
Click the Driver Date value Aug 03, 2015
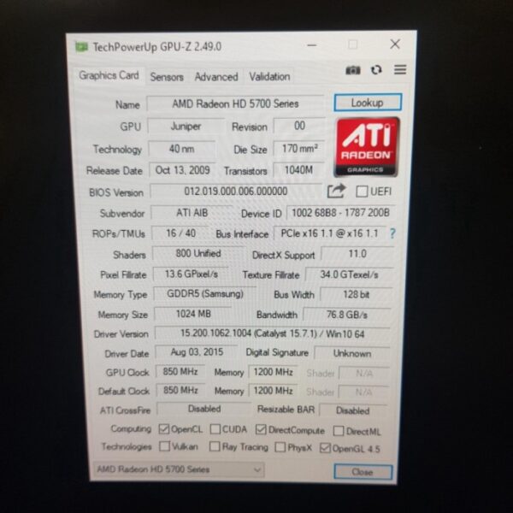click(x=197, y=352)
